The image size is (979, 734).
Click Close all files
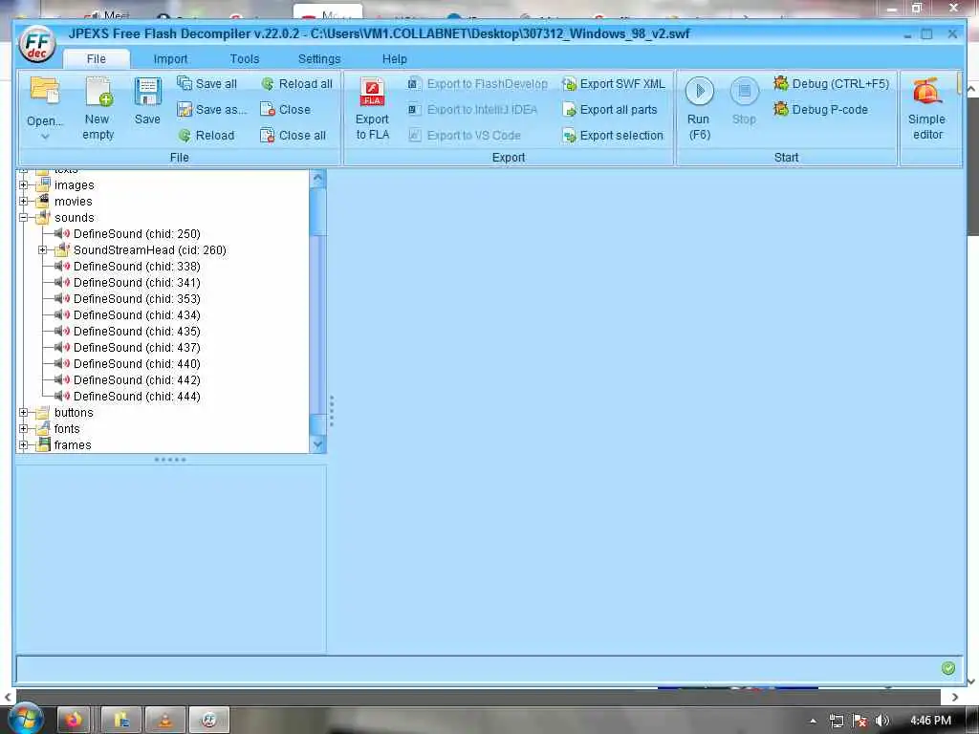tap(293, 136)
